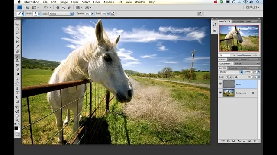Open the brush Mode dropdown
This screenshot has width=277, height=155.
click(x=61, y=14)
